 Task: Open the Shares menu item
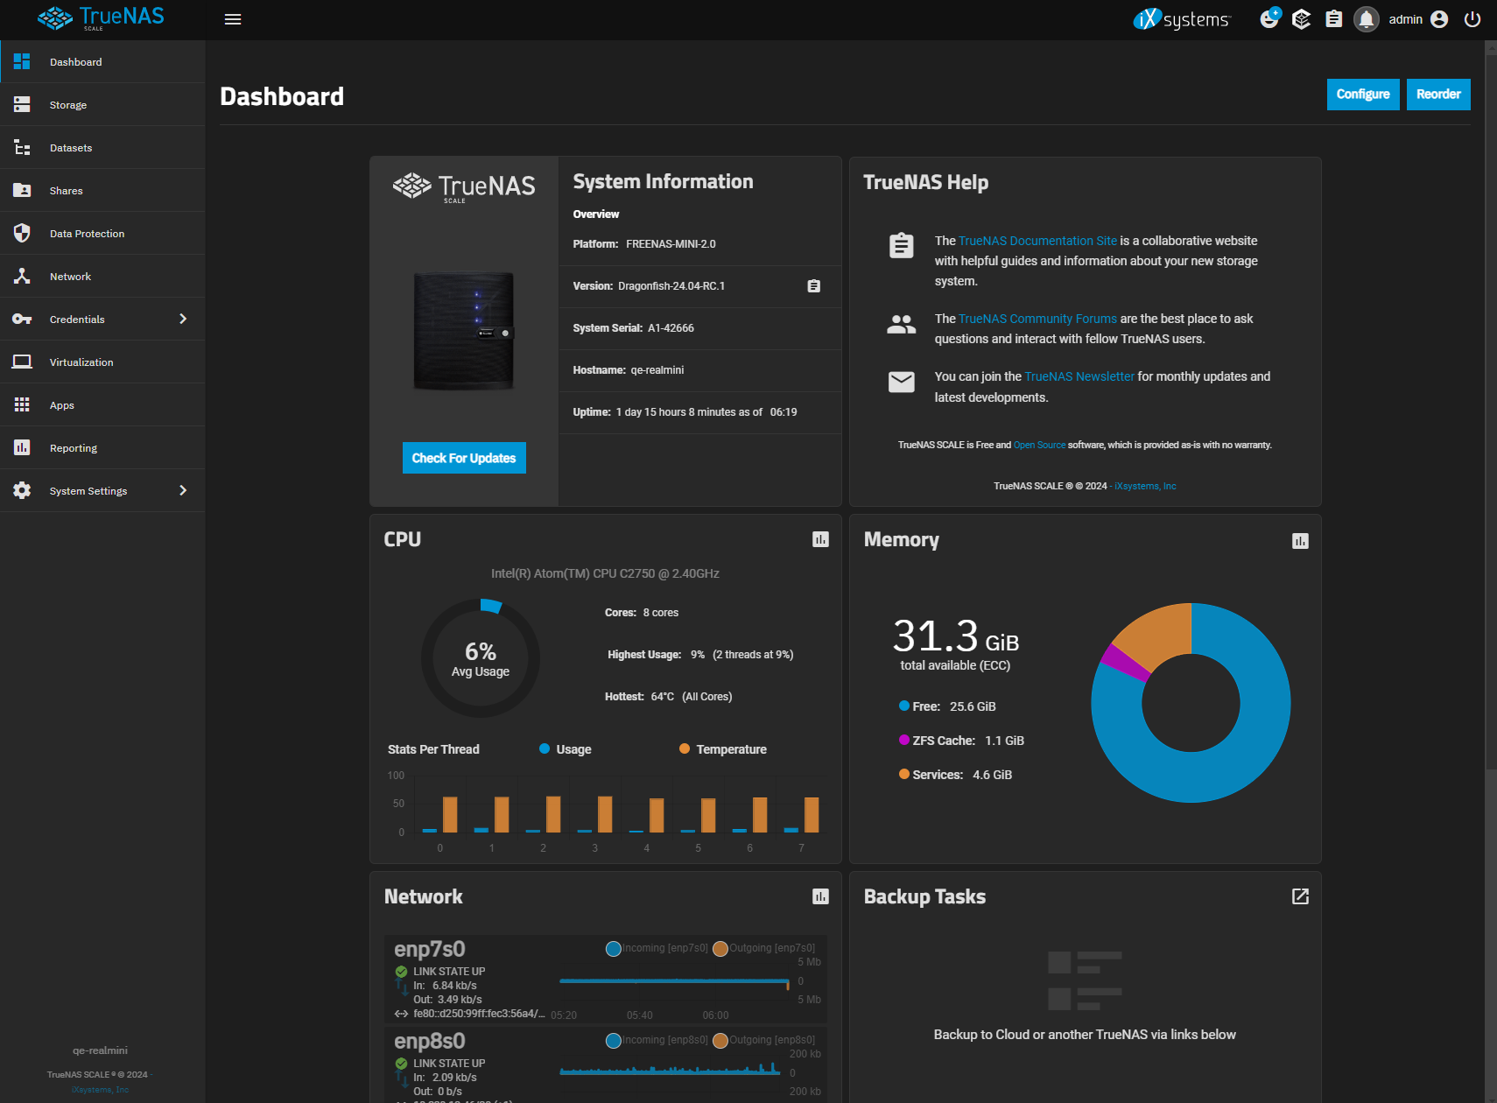pyautogui.click(x=102, y=190)
